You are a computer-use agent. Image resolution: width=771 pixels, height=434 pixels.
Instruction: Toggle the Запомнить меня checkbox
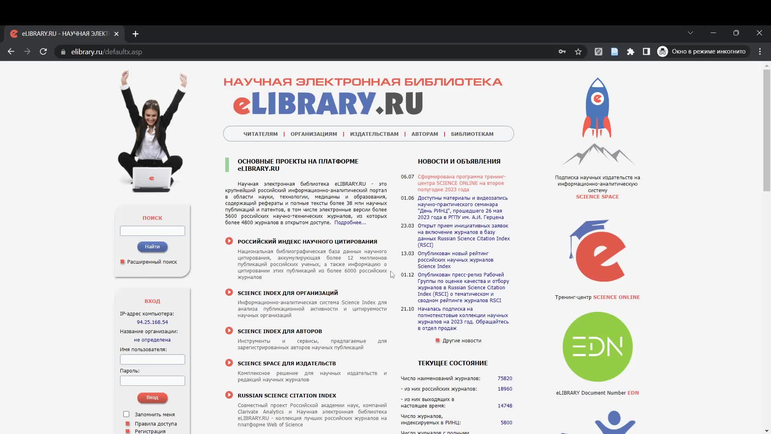click(x=126, y=414)
